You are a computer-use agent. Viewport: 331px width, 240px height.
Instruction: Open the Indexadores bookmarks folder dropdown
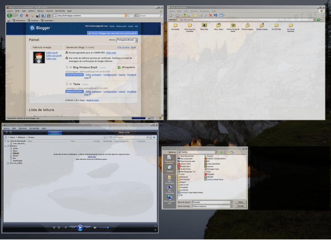(19, 20)
